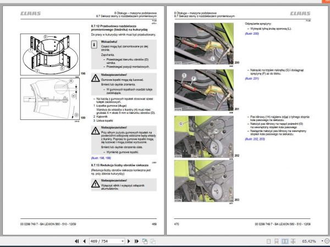Click heading 8.7.13 Redukcja liczby obrotów siekacza
The image size is (330, 247).
120,165
